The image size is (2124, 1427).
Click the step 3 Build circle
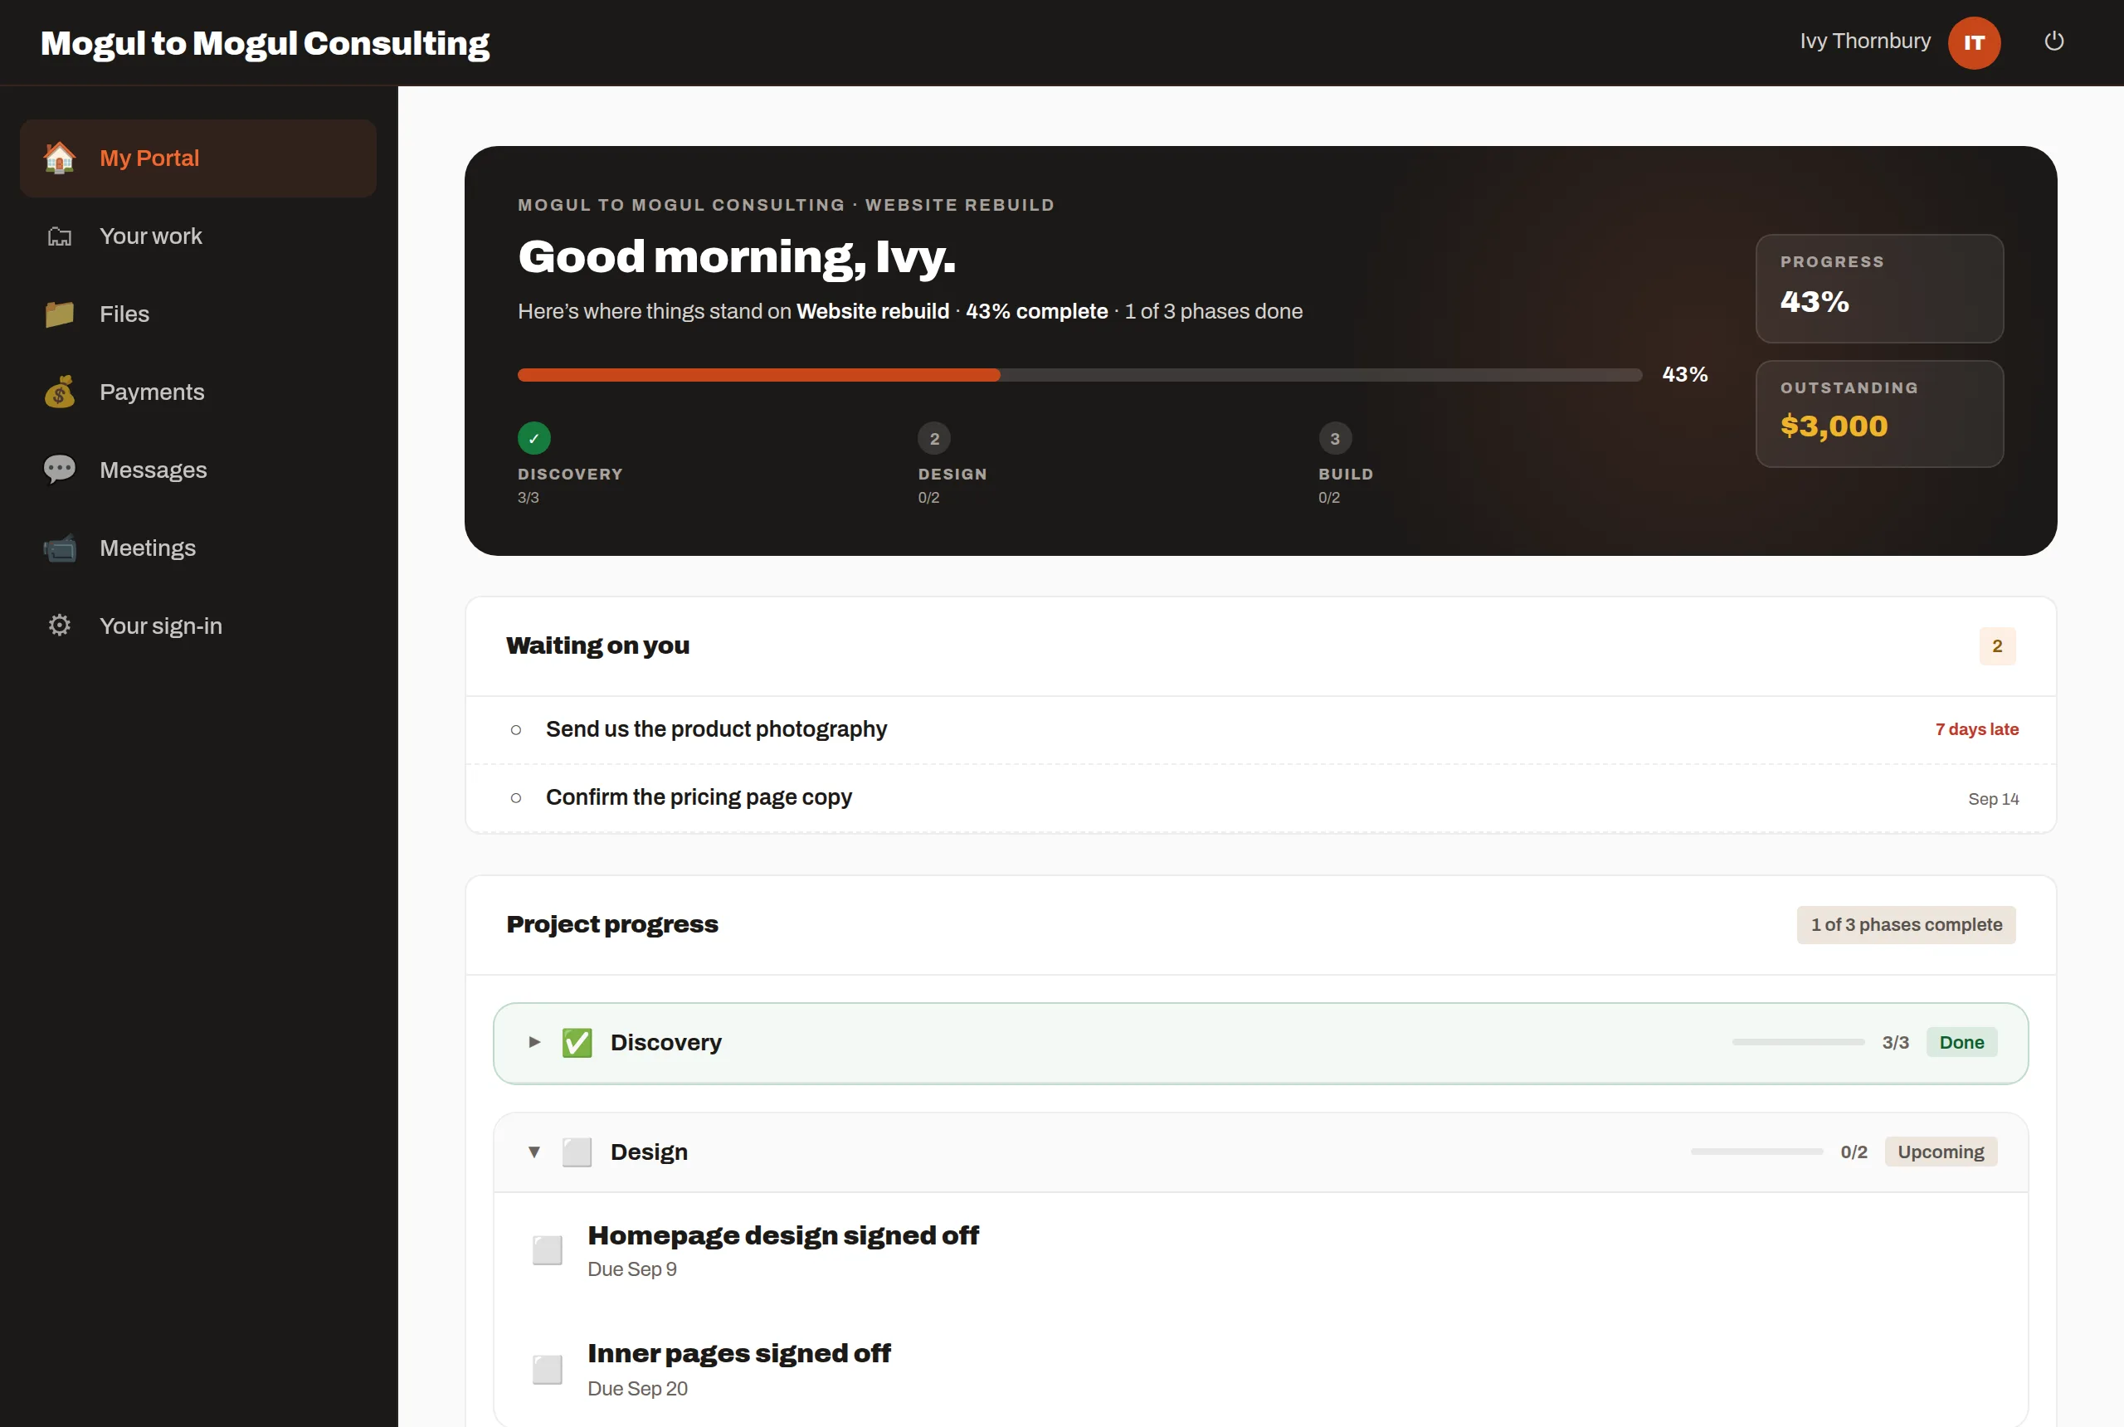click(x=1335, y=438)
